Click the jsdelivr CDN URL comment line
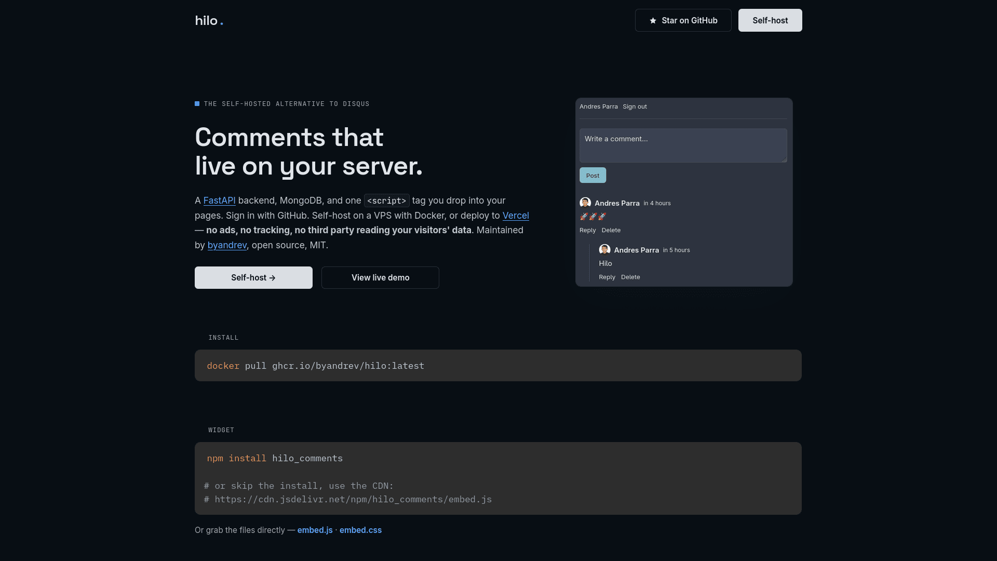997x561 pixels. click(347, 500)
